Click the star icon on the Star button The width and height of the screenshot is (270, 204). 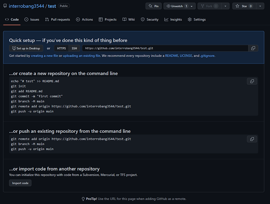click(x=237, y=6)
